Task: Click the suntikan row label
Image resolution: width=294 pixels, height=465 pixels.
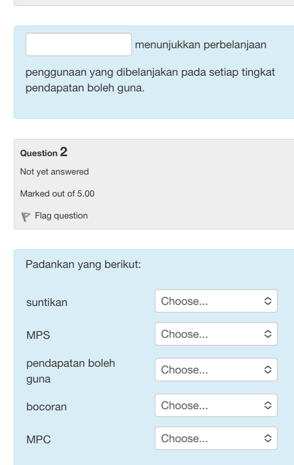Action: pyautogui.click(x=47, y=303)
